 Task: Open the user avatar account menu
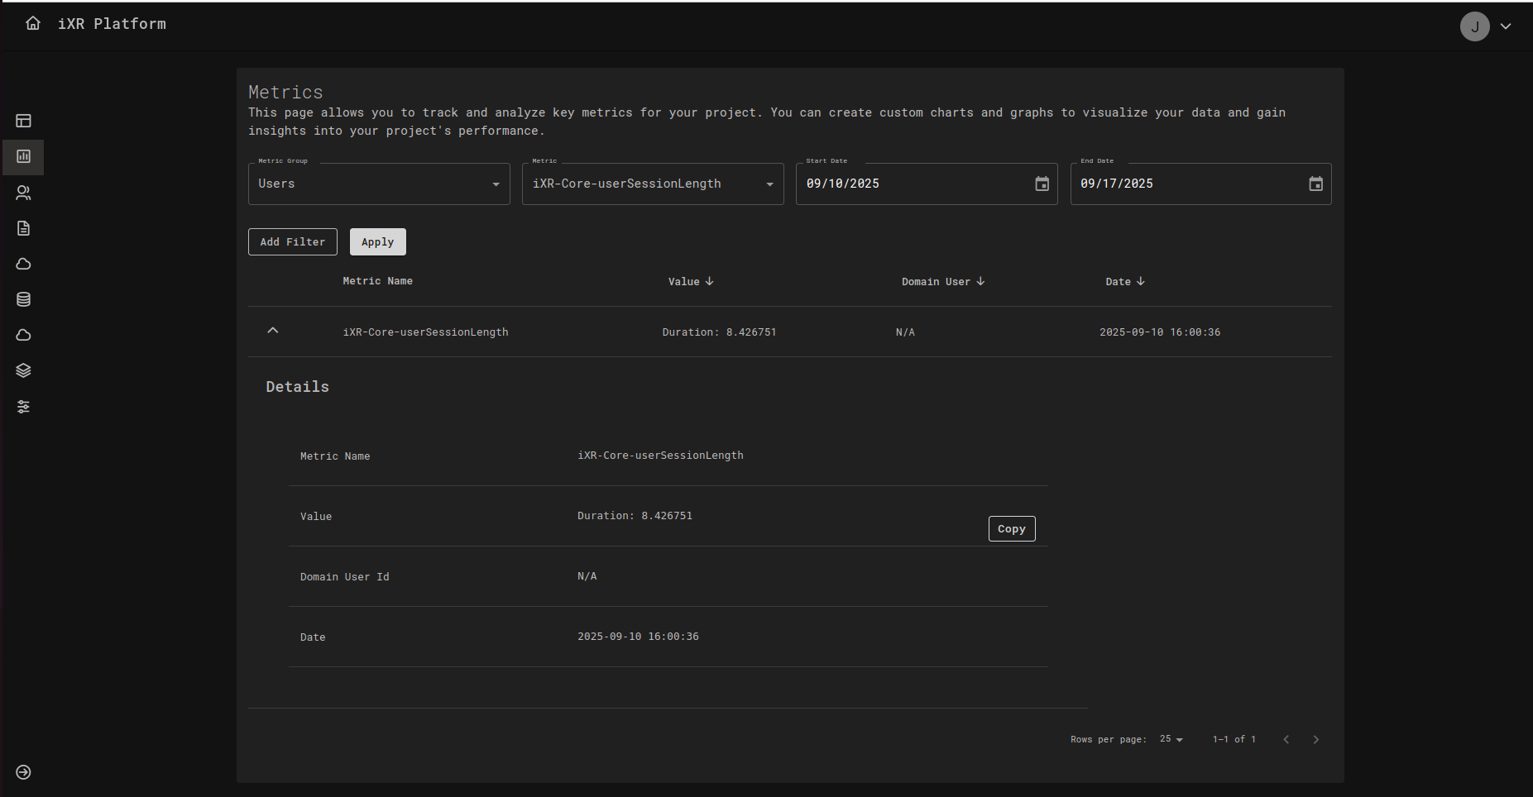point(1474,26)
